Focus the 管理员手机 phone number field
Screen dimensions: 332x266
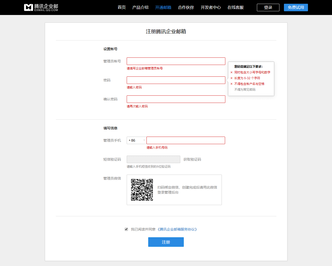point(186,140)
